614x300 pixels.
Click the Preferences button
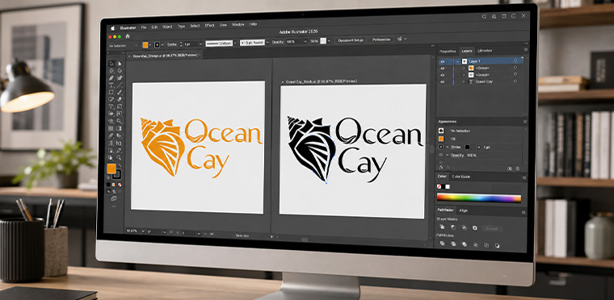tap(381, 40)
